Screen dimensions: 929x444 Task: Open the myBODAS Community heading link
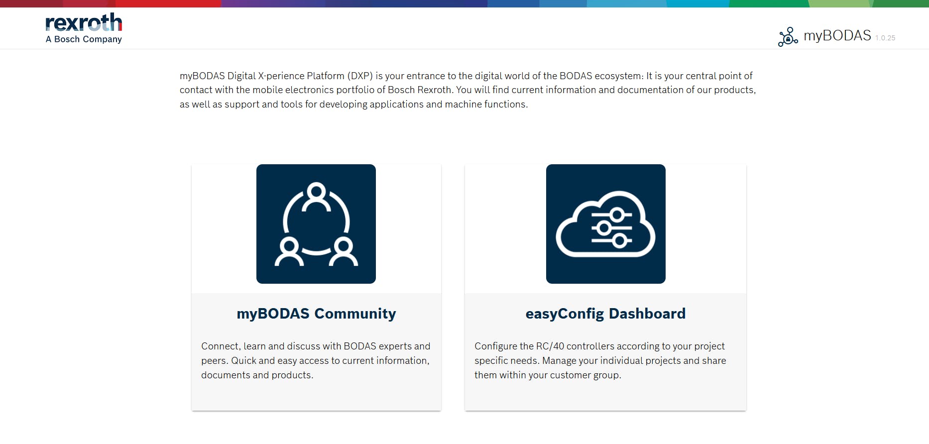316,314
